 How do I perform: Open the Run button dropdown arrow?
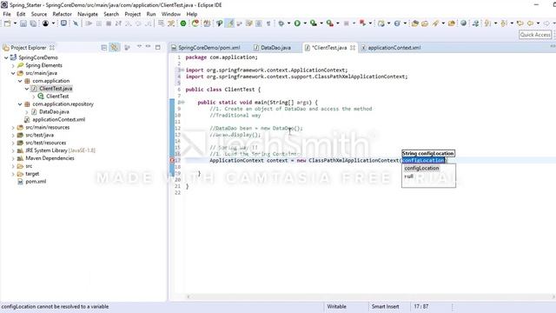click(305, 23)
